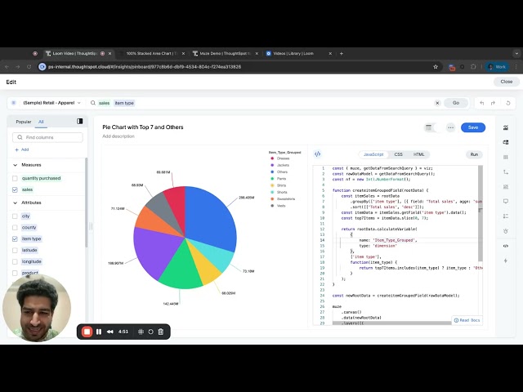Check the quantity purchased checkbox
Screen dimensions: 523x392
point(15,178)
